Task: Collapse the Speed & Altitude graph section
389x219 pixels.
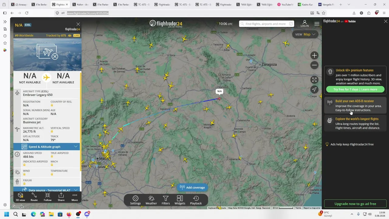Action: (x=47, y=147)
